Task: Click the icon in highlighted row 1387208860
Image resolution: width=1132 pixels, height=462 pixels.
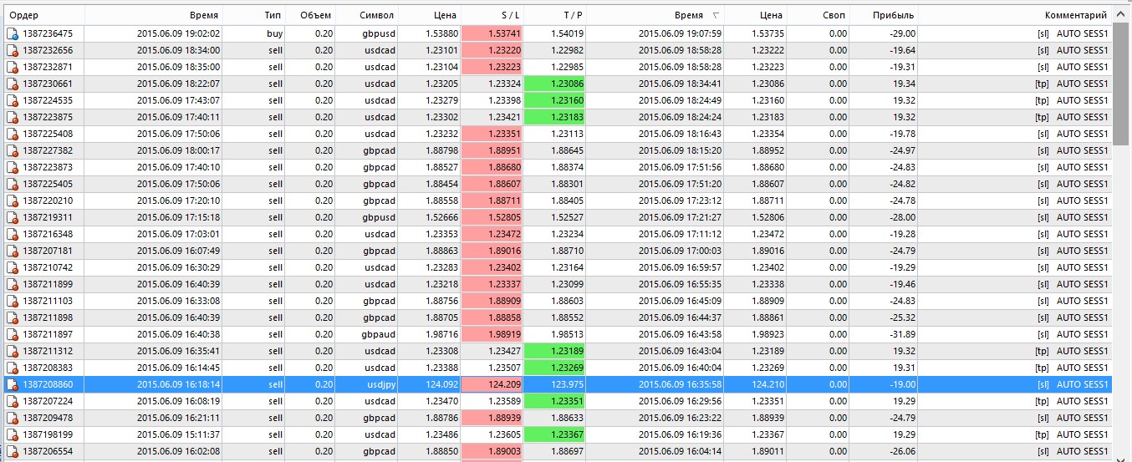Action: (13, 385)
